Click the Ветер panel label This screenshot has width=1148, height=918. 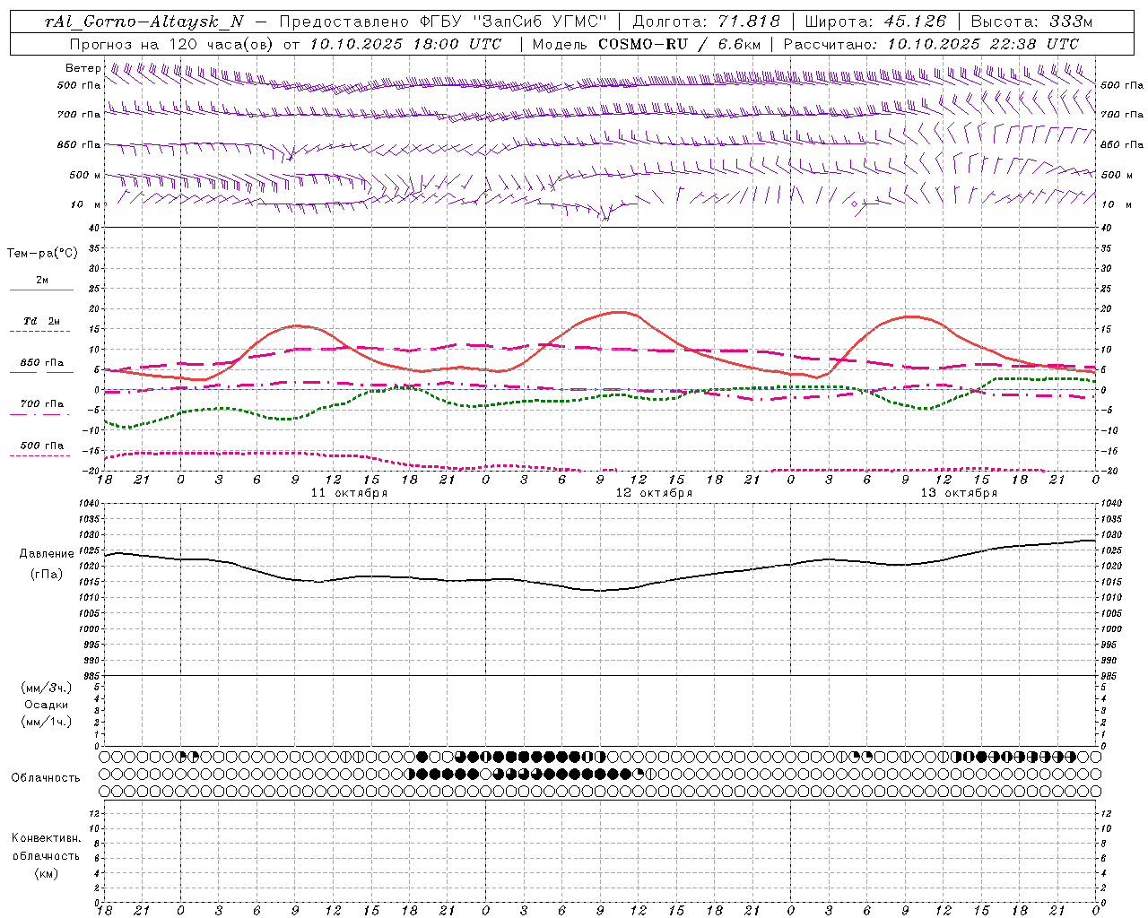[x=83, y=68]
